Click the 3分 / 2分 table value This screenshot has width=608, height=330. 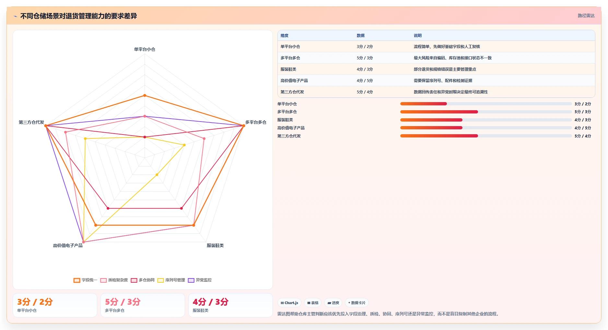(x=365, y=47)
